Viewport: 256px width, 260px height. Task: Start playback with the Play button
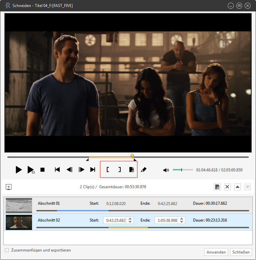[18, 169]
